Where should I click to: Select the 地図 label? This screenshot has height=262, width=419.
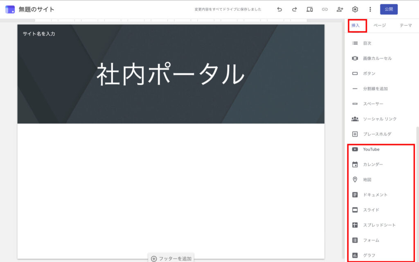pos(367,180)
